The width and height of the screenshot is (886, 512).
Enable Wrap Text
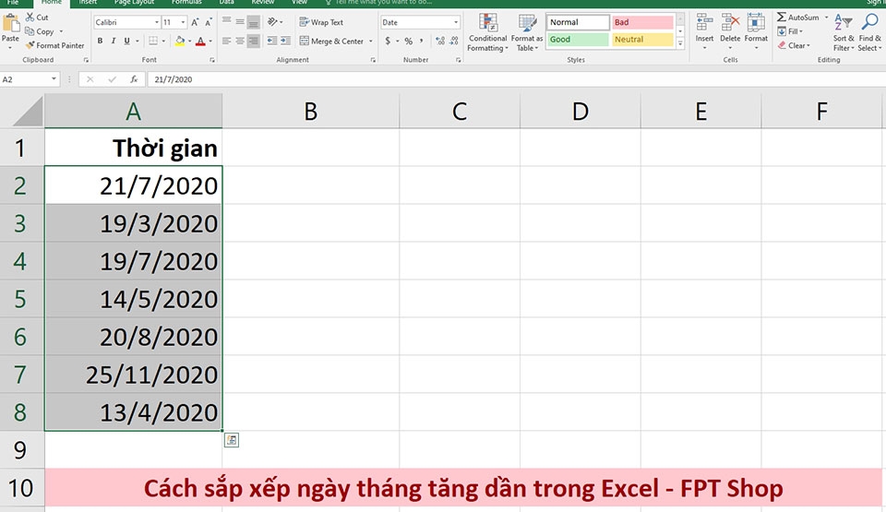click(x=321, y=22)
